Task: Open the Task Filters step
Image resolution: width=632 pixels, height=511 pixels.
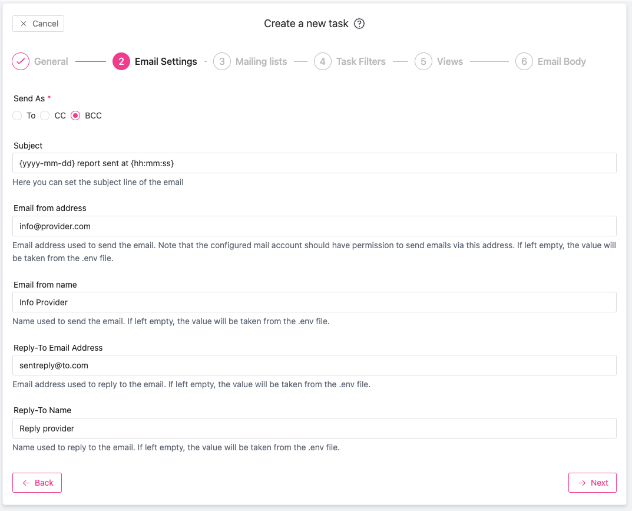Action: (360, 61)
